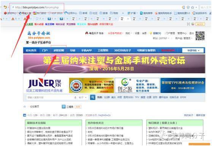Select 论坛首页 in navigation bar

point(31,50)
